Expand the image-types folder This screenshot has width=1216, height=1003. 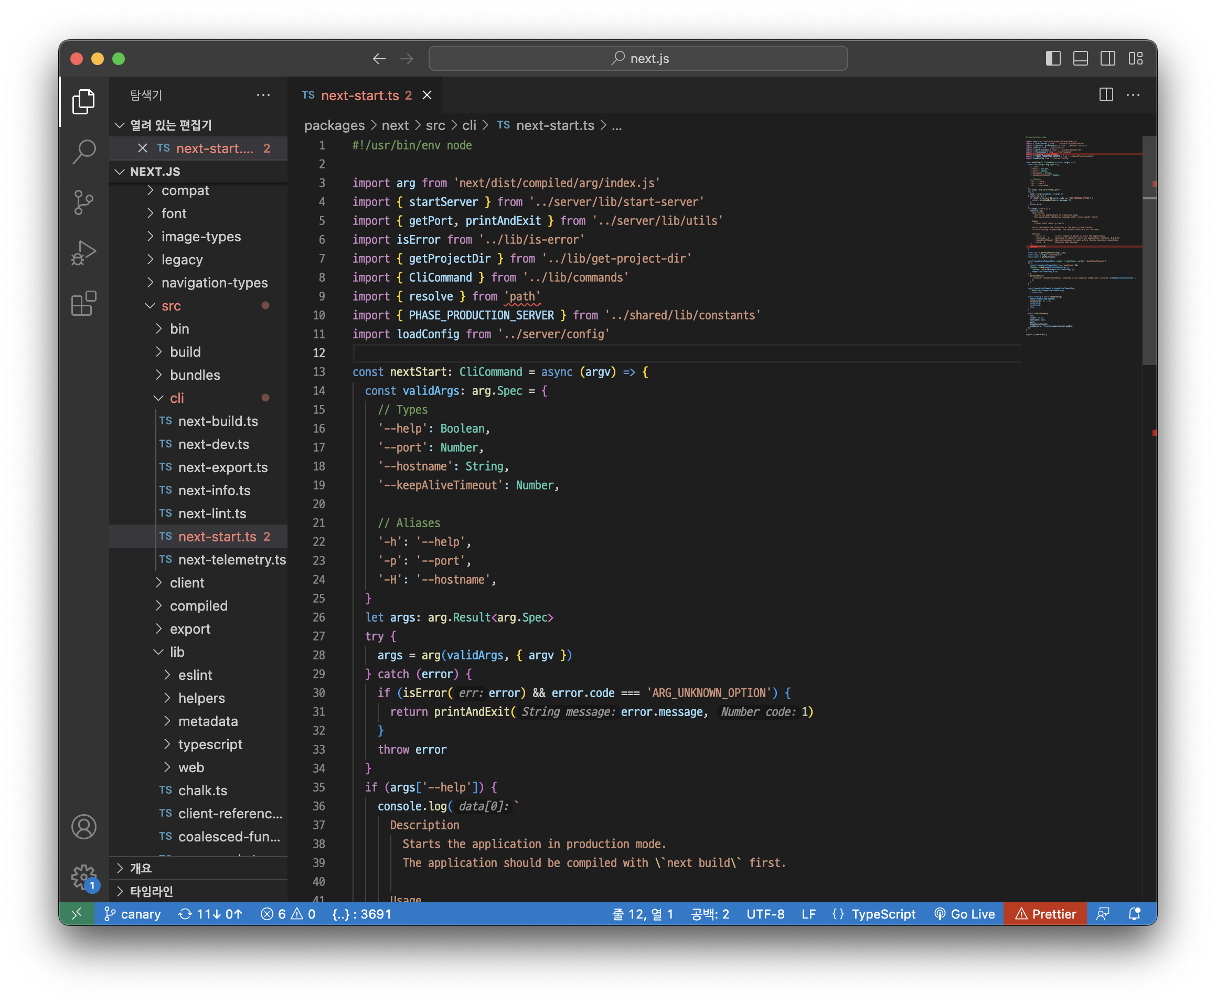198,236
